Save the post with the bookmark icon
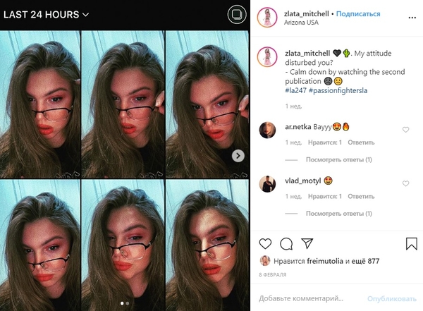The width and height of the screenshot is (423, 311). click(412, 244)
